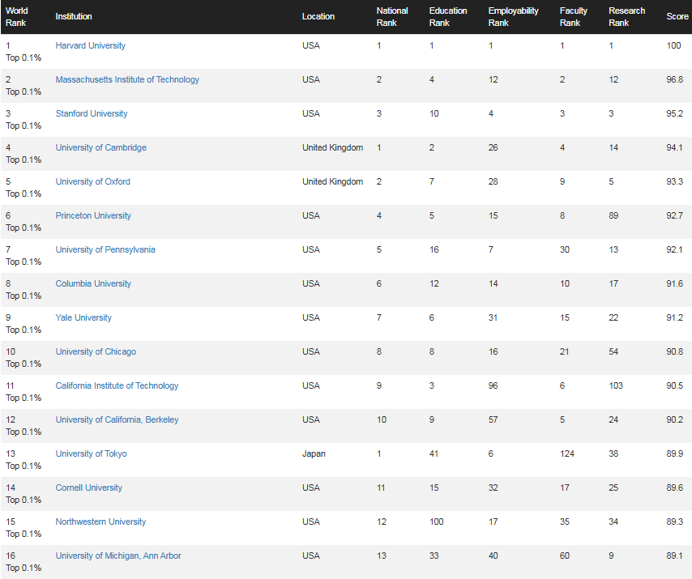This screenshot has width=692, height=579.
Task: Open Princeton University entry
Action: coord(93,215)
